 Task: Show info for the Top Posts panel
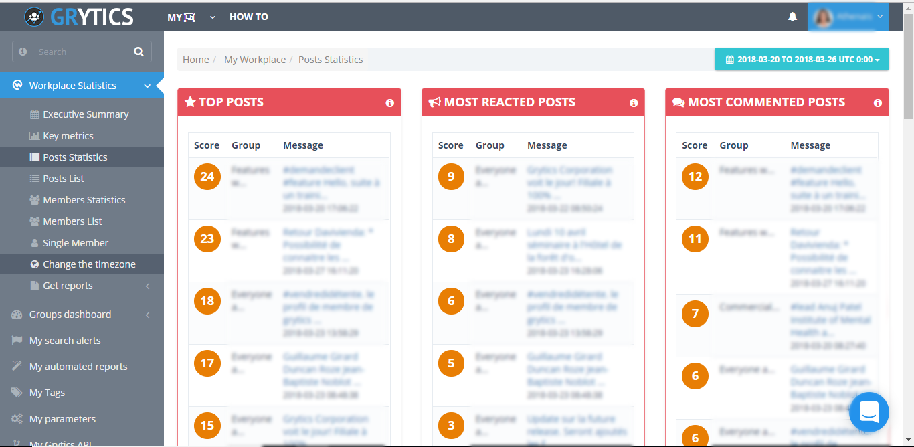[x=390, y=103]
